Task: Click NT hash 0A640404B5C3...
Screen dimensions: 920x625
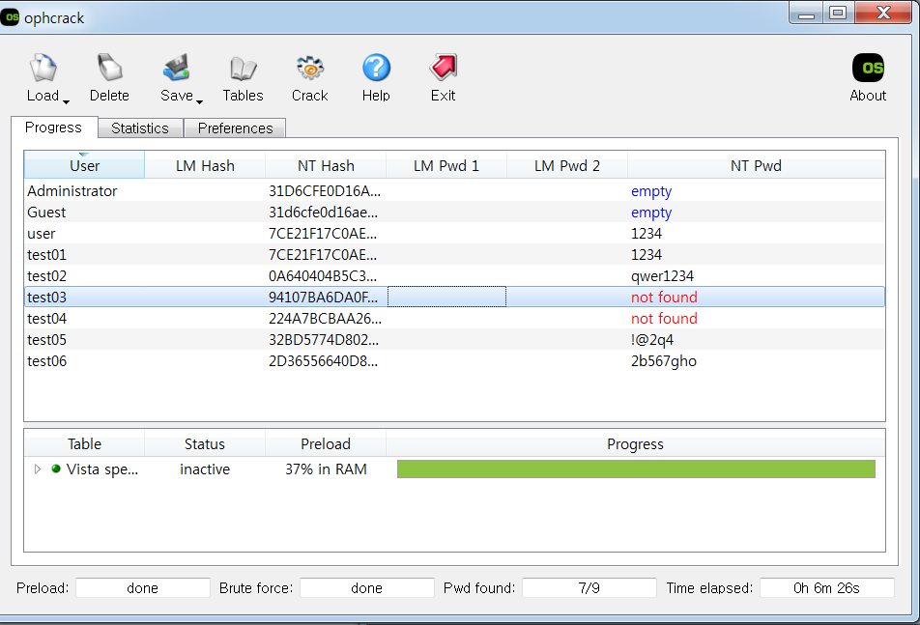Action: click(323, 275)
